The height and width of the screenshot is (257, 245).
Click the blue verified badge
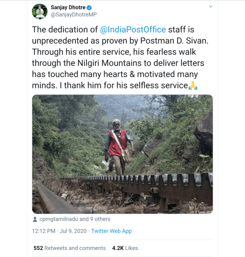click(89, 7)
